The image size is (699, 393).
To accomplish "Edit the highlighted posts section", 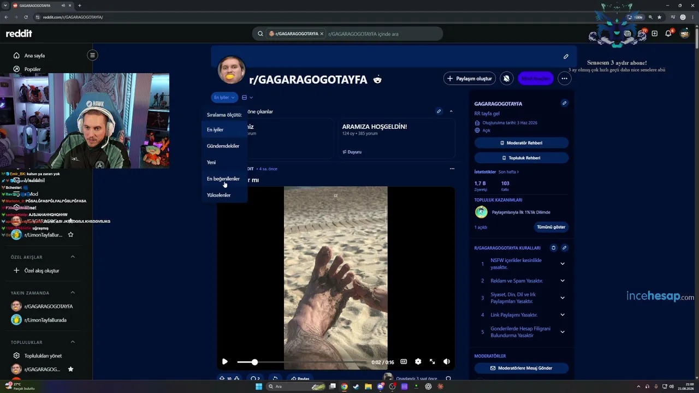I will click(x=439, y=111).
